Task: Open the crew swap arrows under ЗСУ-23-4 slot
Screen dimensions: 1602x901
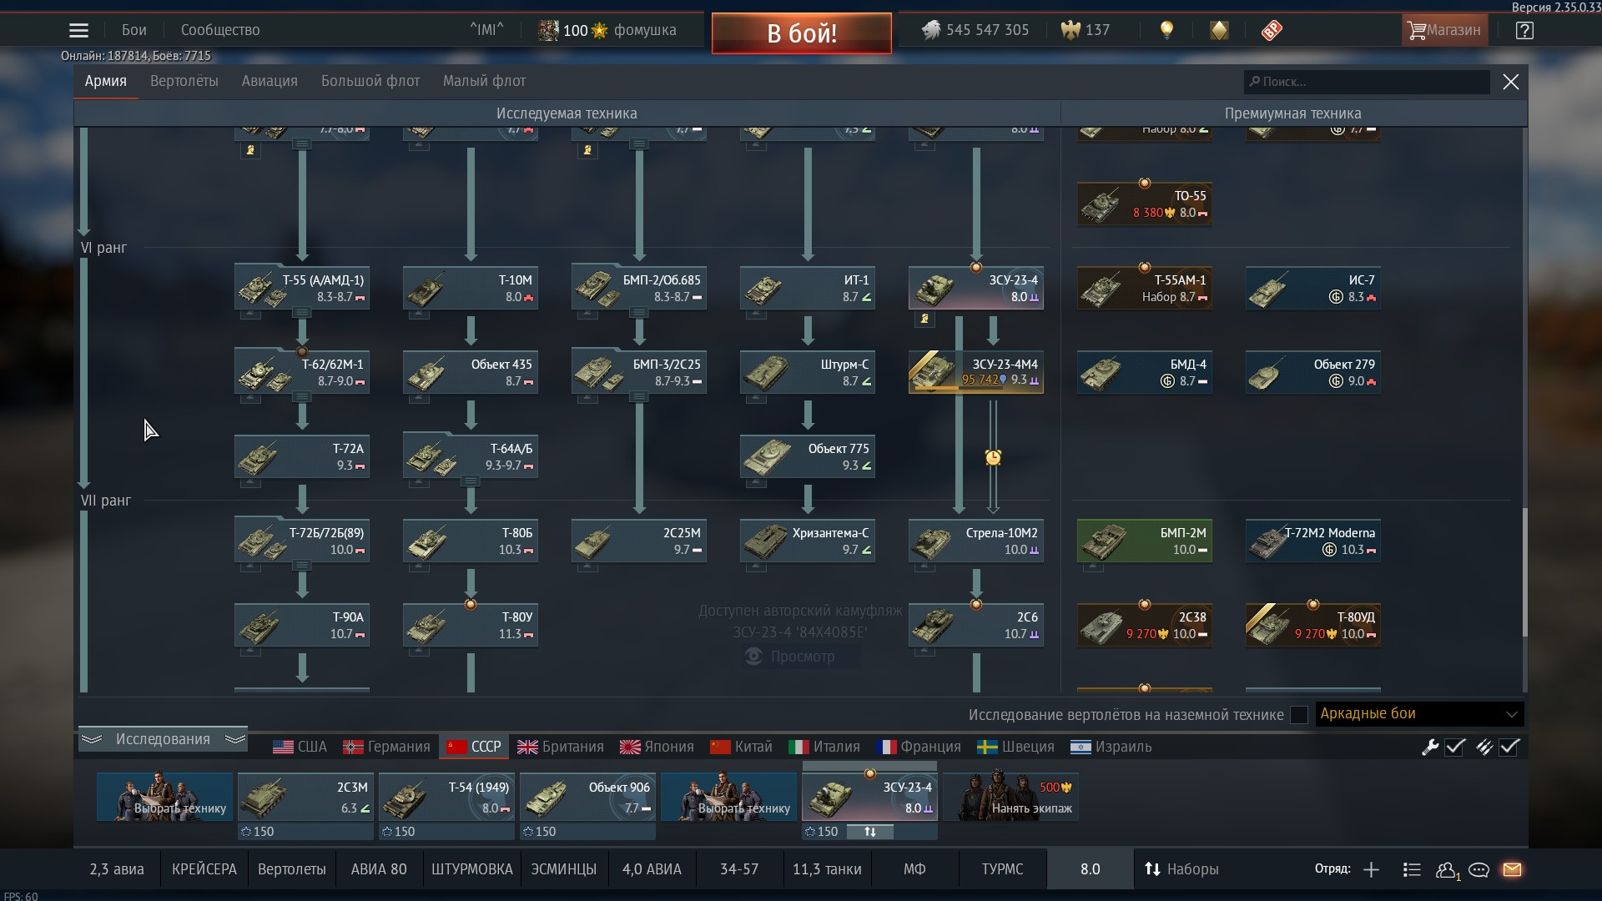Action: 869,832
